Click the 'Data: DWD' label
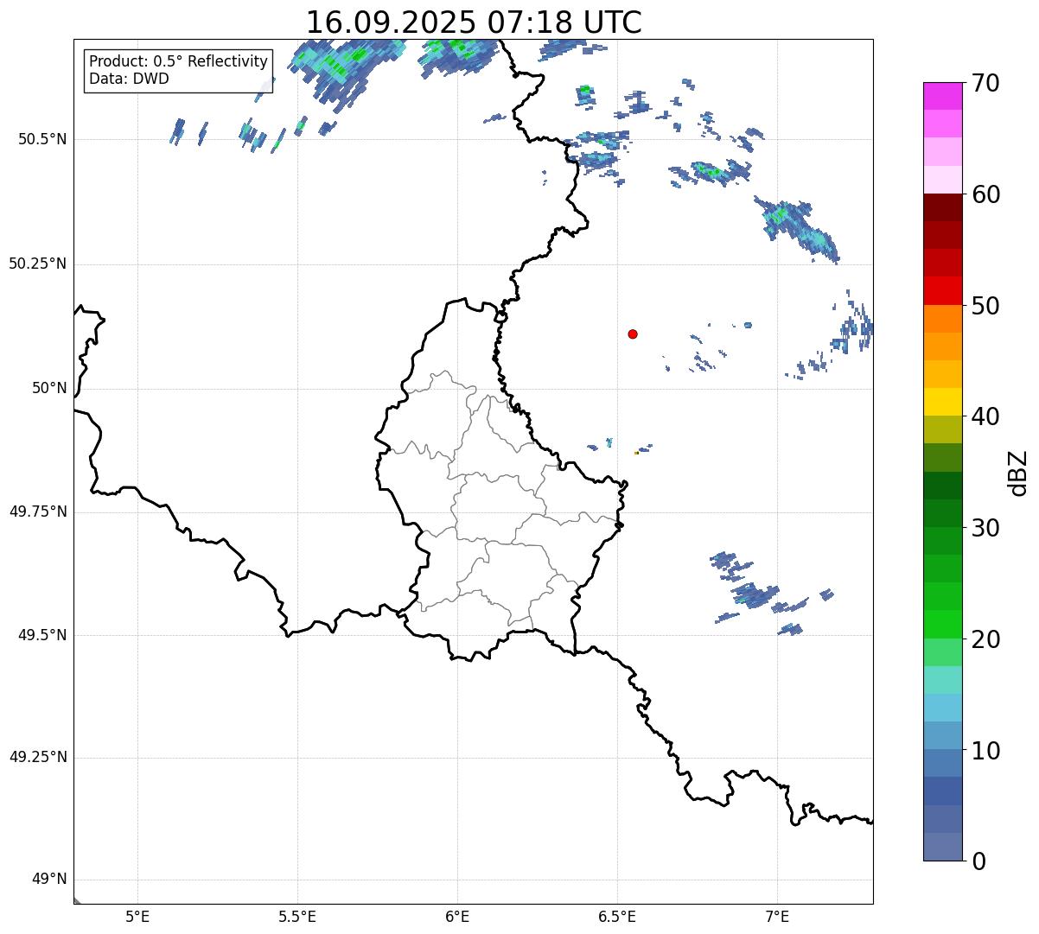 (x=129, y=79)
